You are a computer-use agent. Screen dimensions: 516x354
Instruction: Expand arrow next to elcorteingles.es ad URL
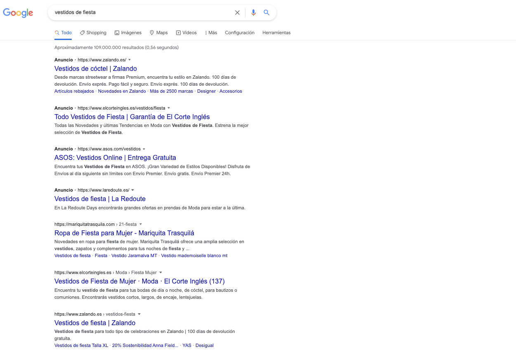[169, 108]
